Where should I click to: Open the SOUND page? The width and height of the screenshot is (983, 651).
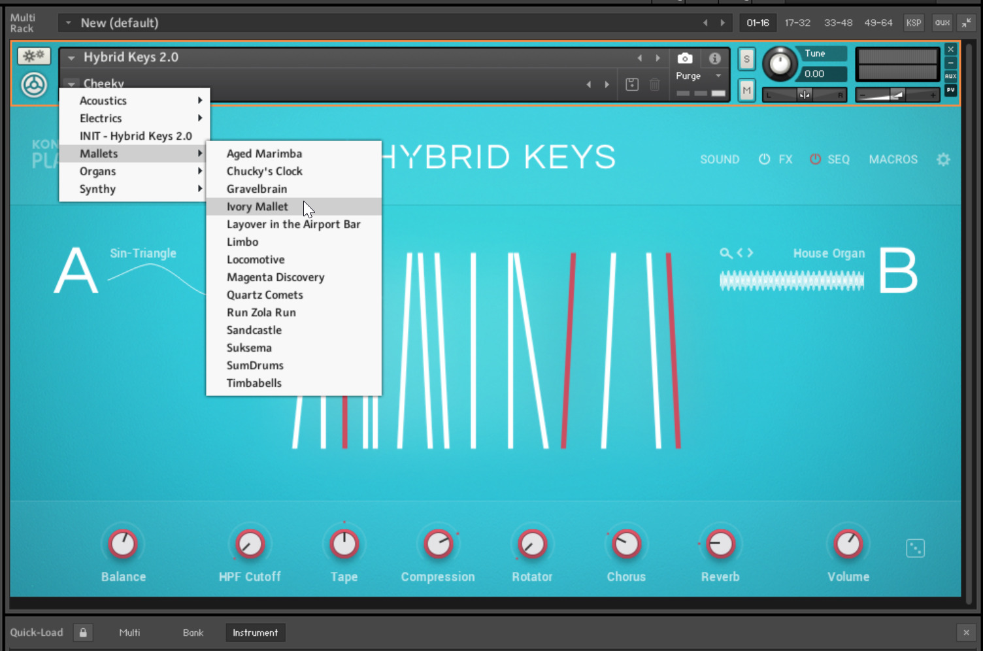tap(720, 159)
